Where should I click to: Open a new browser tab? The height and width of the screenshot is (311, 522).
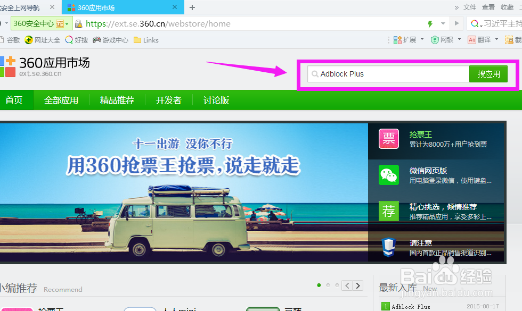click(x=192, y=7)
